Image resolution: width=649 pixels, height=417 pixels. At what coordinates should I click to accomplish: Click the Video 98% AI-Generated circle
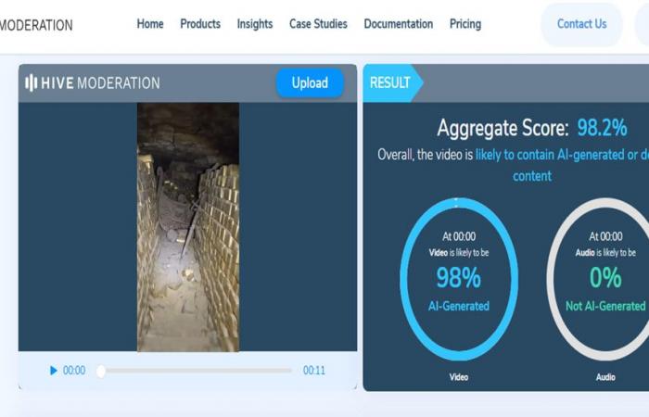[x=458, y=277]
